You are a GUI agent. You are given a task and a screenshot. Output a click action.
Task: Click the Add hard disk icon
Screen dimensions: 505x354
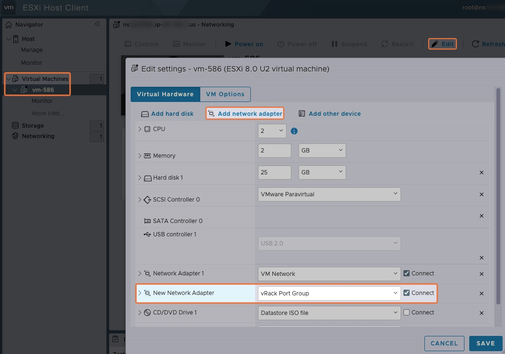(x=145, y=114)
